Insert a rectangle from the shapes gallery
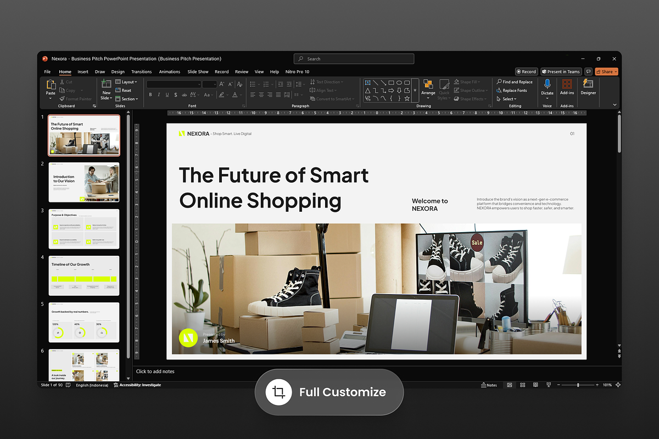 click(x=392, y=82)
